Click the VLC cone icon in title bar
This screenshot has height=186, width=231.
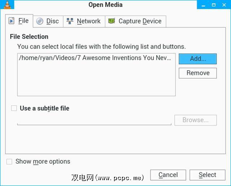click(5, 5)
